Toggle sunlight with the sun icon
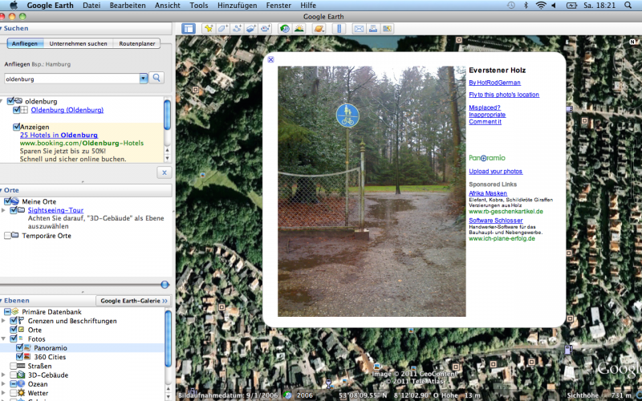This screenshot has height=401, width=642. click(x=299, y=29)
